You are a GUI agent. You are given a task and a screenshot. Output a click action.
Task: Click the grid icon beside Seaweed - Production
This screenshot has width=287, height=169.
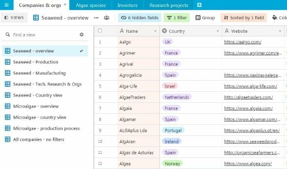tap(7, 62)
